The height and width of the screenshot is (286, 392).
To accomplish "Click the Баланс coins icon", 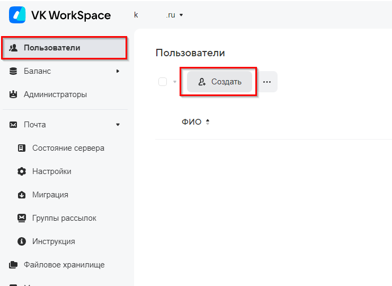I will (14, 71).
